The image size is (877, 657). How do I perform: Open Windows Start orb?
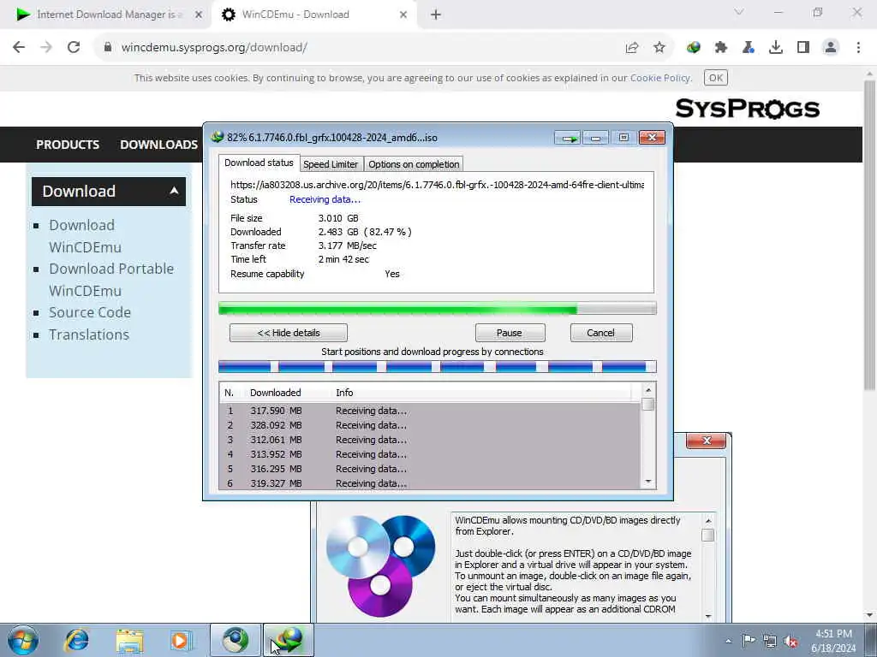pos(23,640)
